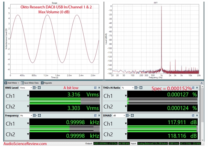Click the Scope graph title
Viewport: 208px width, 147px height.
pyautogui.click(x=54, y=3)
